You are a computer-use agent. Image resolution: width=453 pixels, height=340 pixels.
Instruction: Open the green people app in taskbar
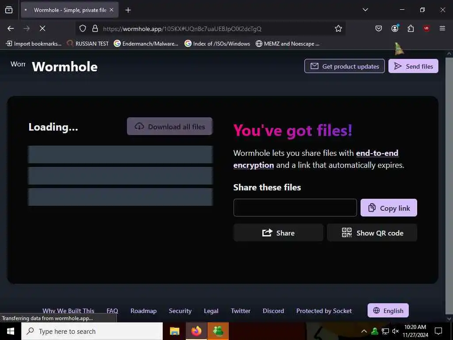[218, 331]
